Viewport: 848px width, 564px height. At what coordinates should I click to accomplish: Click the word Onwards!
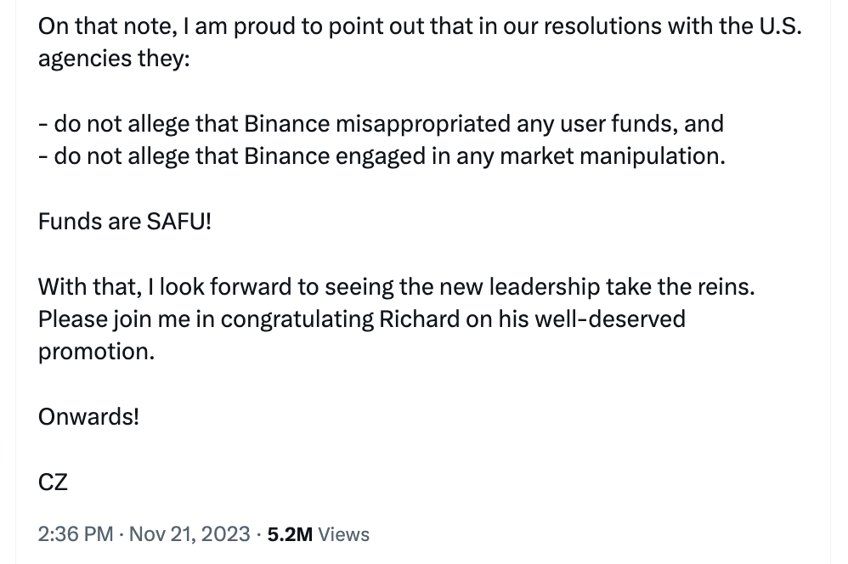click(x=88, y=417)
